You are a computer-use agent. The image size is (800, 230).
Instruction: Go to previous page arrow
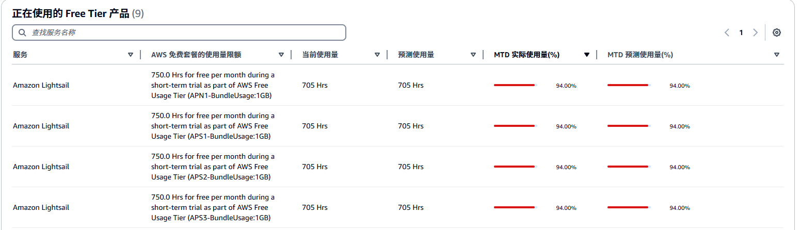point(727,32)
